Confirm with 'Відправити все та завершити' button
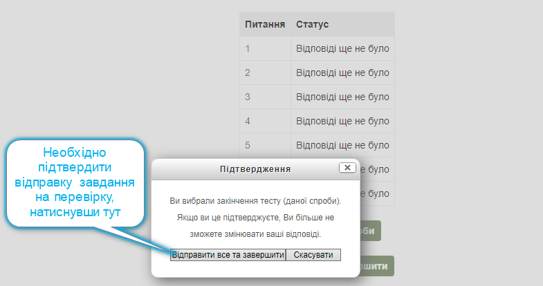The height and width of the screenshot is (286, 543). 228,255
